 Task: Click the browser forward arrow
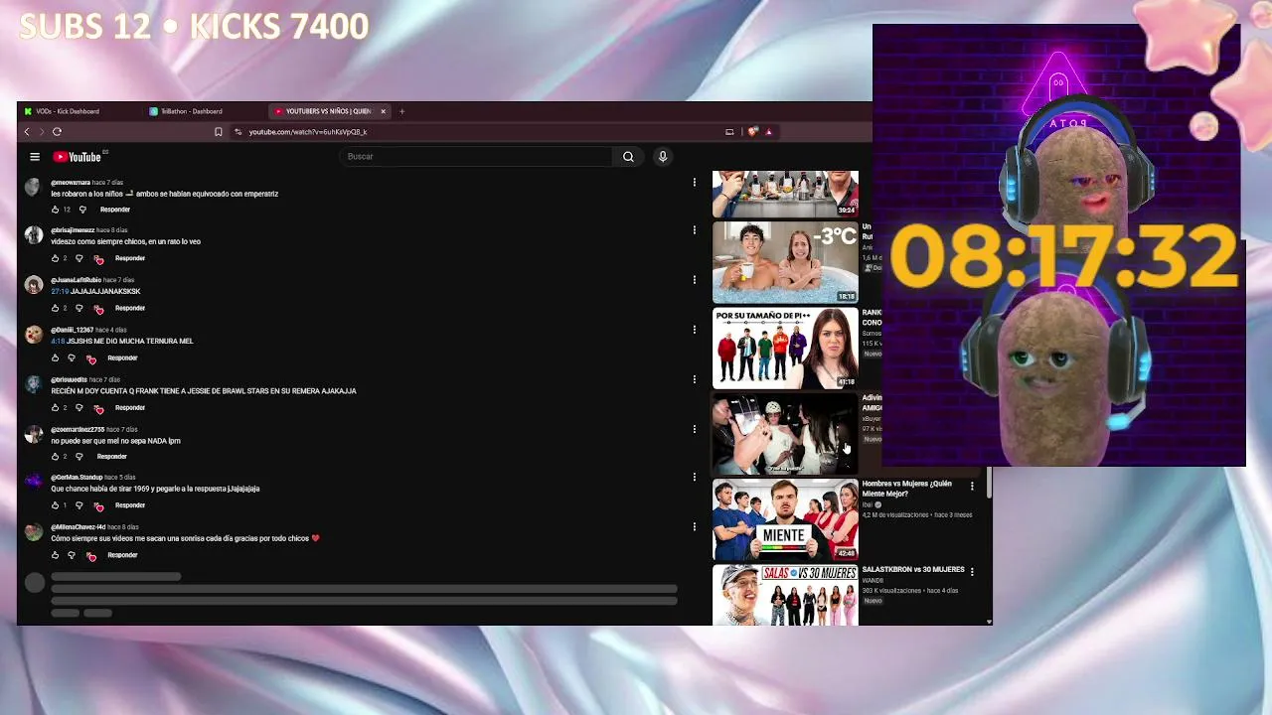[x=41, y=132]
